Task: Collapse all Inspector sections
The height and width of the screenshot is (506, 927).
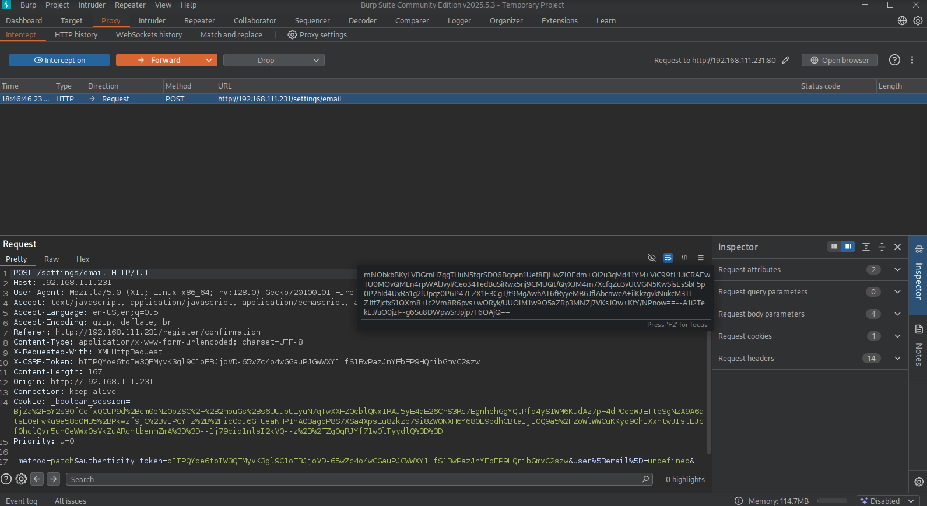Action: [882, 247]
